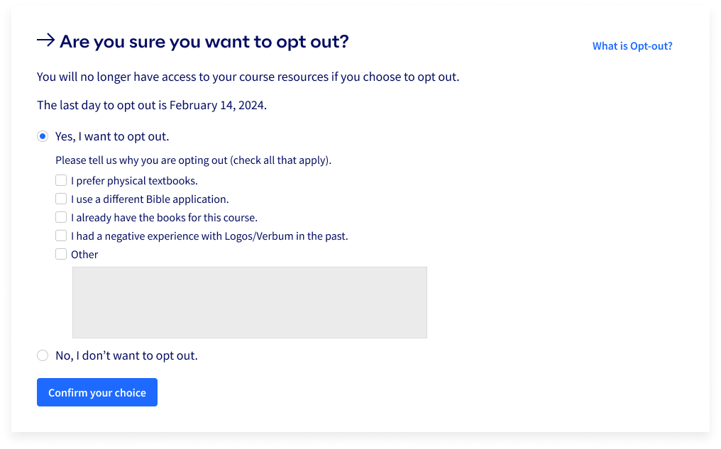Select the 'No, I don't want to opt out' radio
The width and height of the screenshot is (721, 449).
click(43, 355)
